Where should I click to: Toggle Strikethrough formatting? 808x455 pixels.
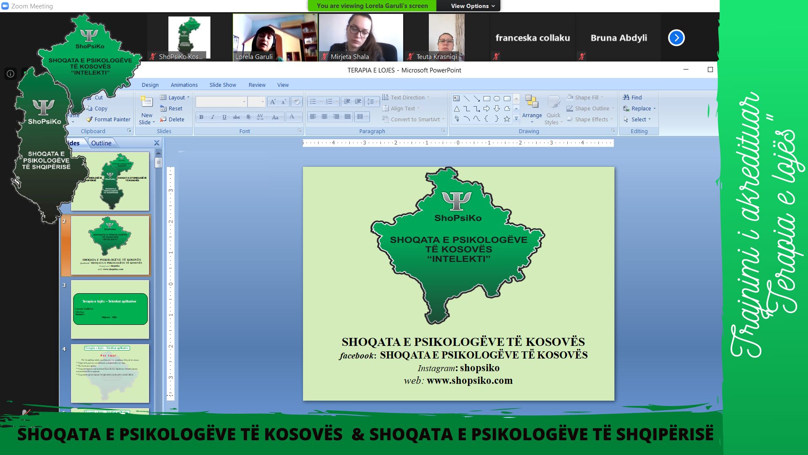(237, 117)
